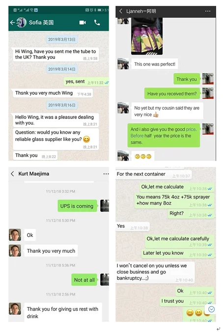Go back from the Kurt Maejima chat

click(x=12, y=174)
